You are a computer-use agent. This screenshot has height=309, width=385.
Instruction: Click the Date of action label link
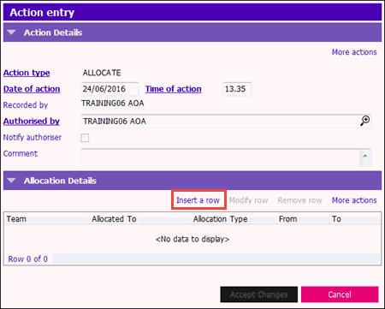coord(32,89)
